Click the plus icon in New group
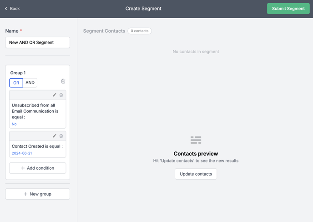Image resolution: width=313 pixels, height=222 pixels. pos(25,194)
